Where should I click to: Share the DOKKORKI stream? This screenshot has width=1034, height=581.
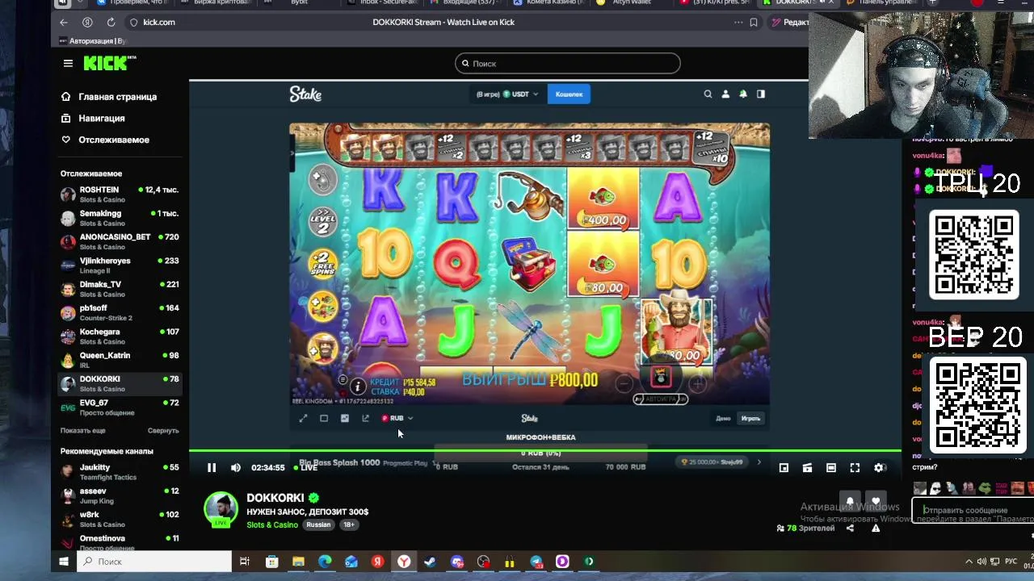850,529
